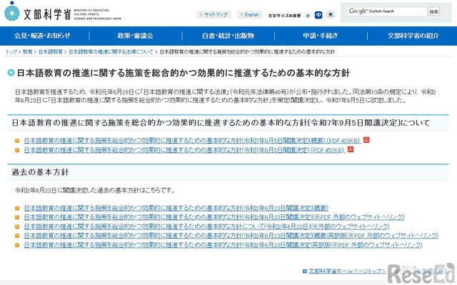Click bullet icon of 452KB PDF link
This screenshot has height=285, width=457.
point(17,151)
